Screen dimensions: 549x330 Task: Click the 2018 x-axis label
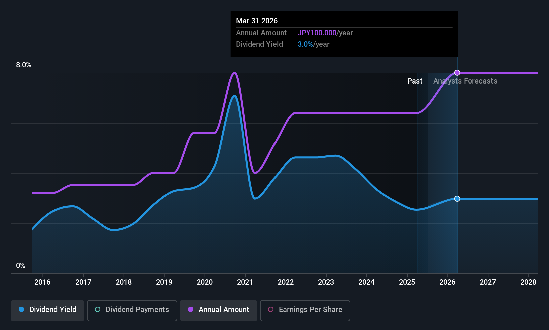click(x=124, y=282)
